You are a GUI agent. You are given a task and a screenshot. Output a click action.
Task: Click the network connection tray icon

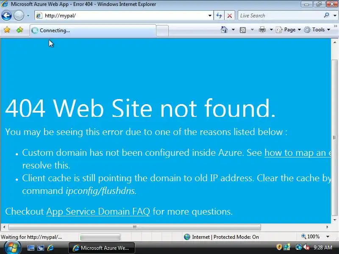click(x=298, y=247)
